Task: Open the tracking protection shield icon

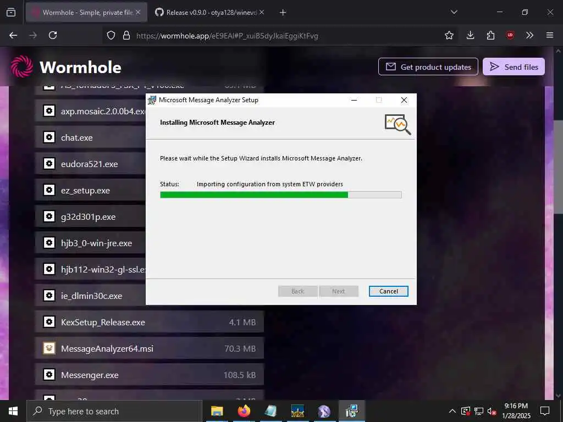Action: click(111, 35)
